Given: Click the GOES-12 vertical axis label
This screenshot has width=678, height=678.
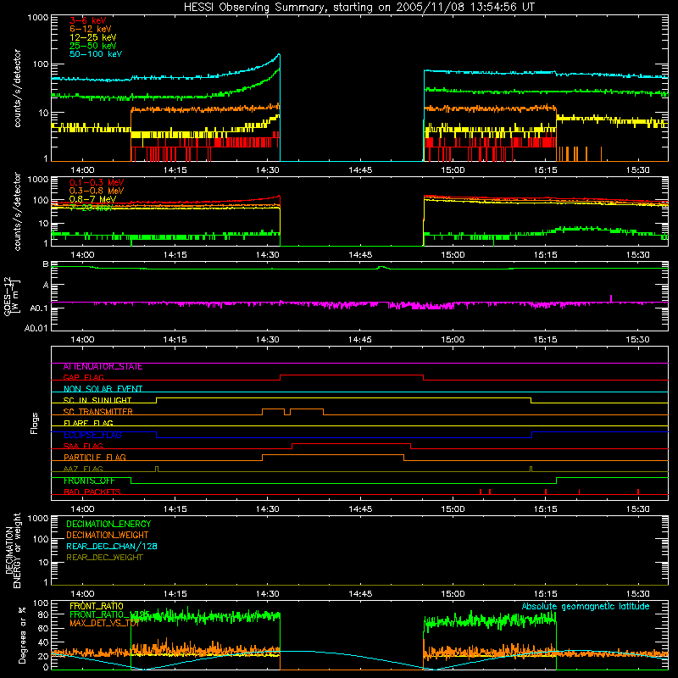Looking at the screenshot, I should (10, 297).
